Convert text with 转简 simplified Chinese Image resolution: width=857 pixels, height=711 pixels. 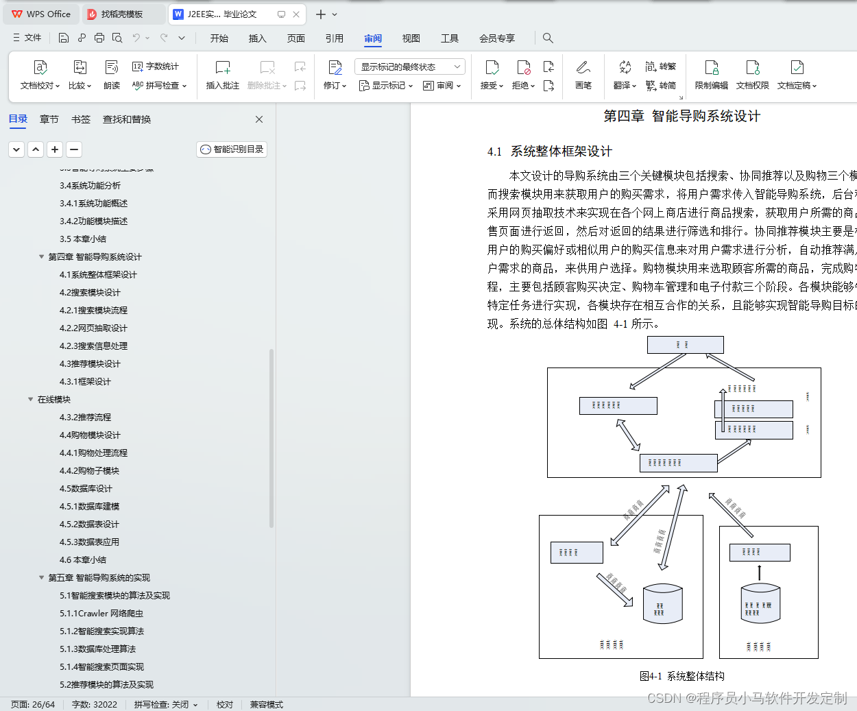[x=661, y=86]
